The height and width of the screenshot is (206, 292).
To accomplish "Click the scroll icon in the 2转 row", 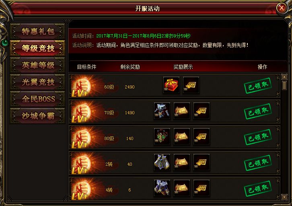I will pos(182,162).
